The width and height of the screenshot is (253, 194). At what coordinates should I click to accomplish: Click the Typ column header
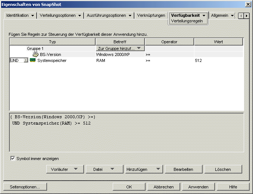click(52, 42)
